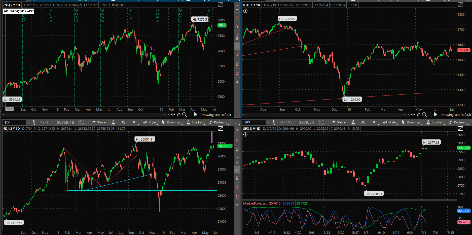This screenshot has width=472, height=235.
Task: Click zoom-in magnifier under RUT chart
Action: tap(424, 115)
